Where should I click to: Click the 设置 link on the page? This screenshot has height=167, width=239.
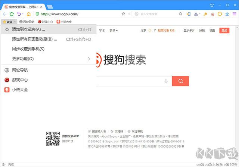[212, 31]
